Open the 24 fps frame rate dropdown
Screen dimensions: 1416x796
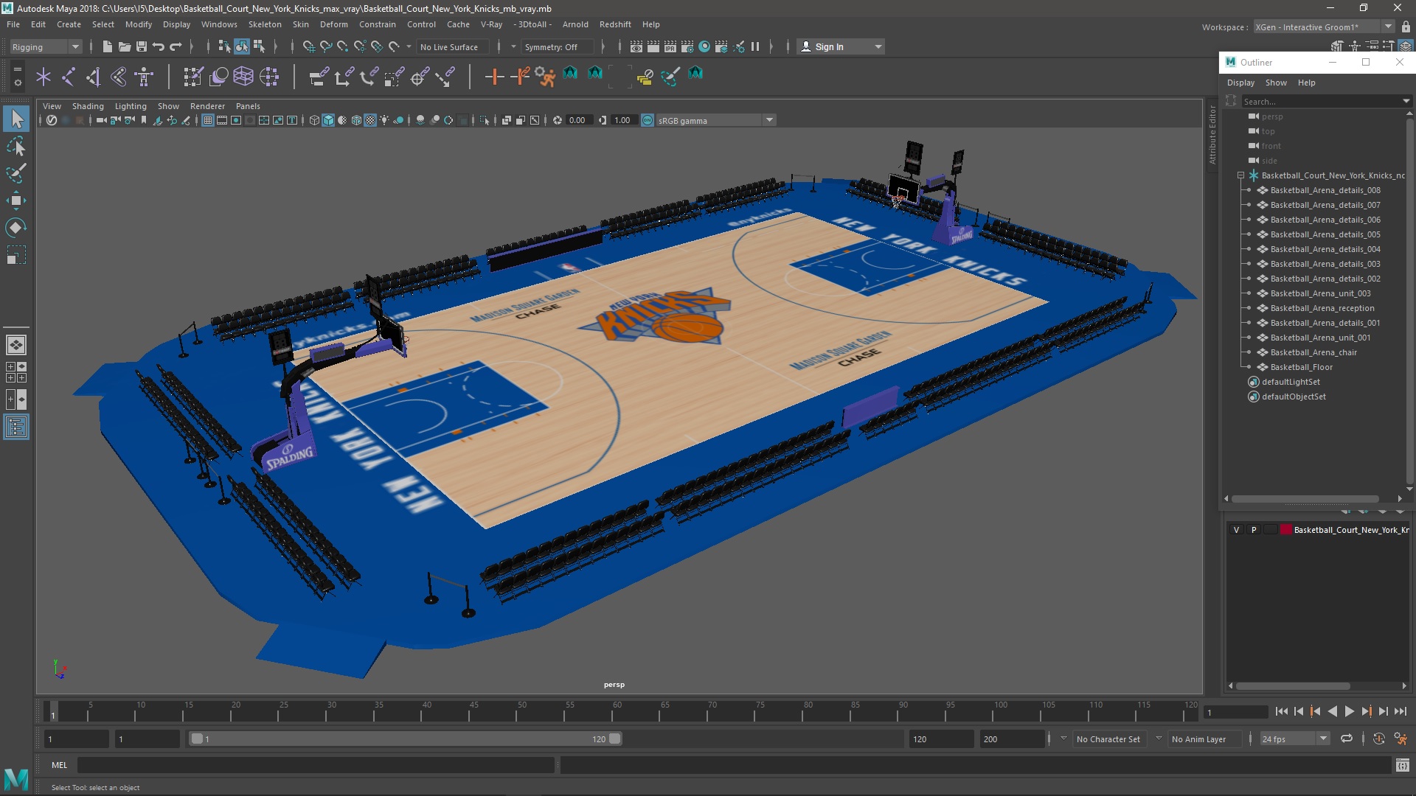coord(1294,739)
